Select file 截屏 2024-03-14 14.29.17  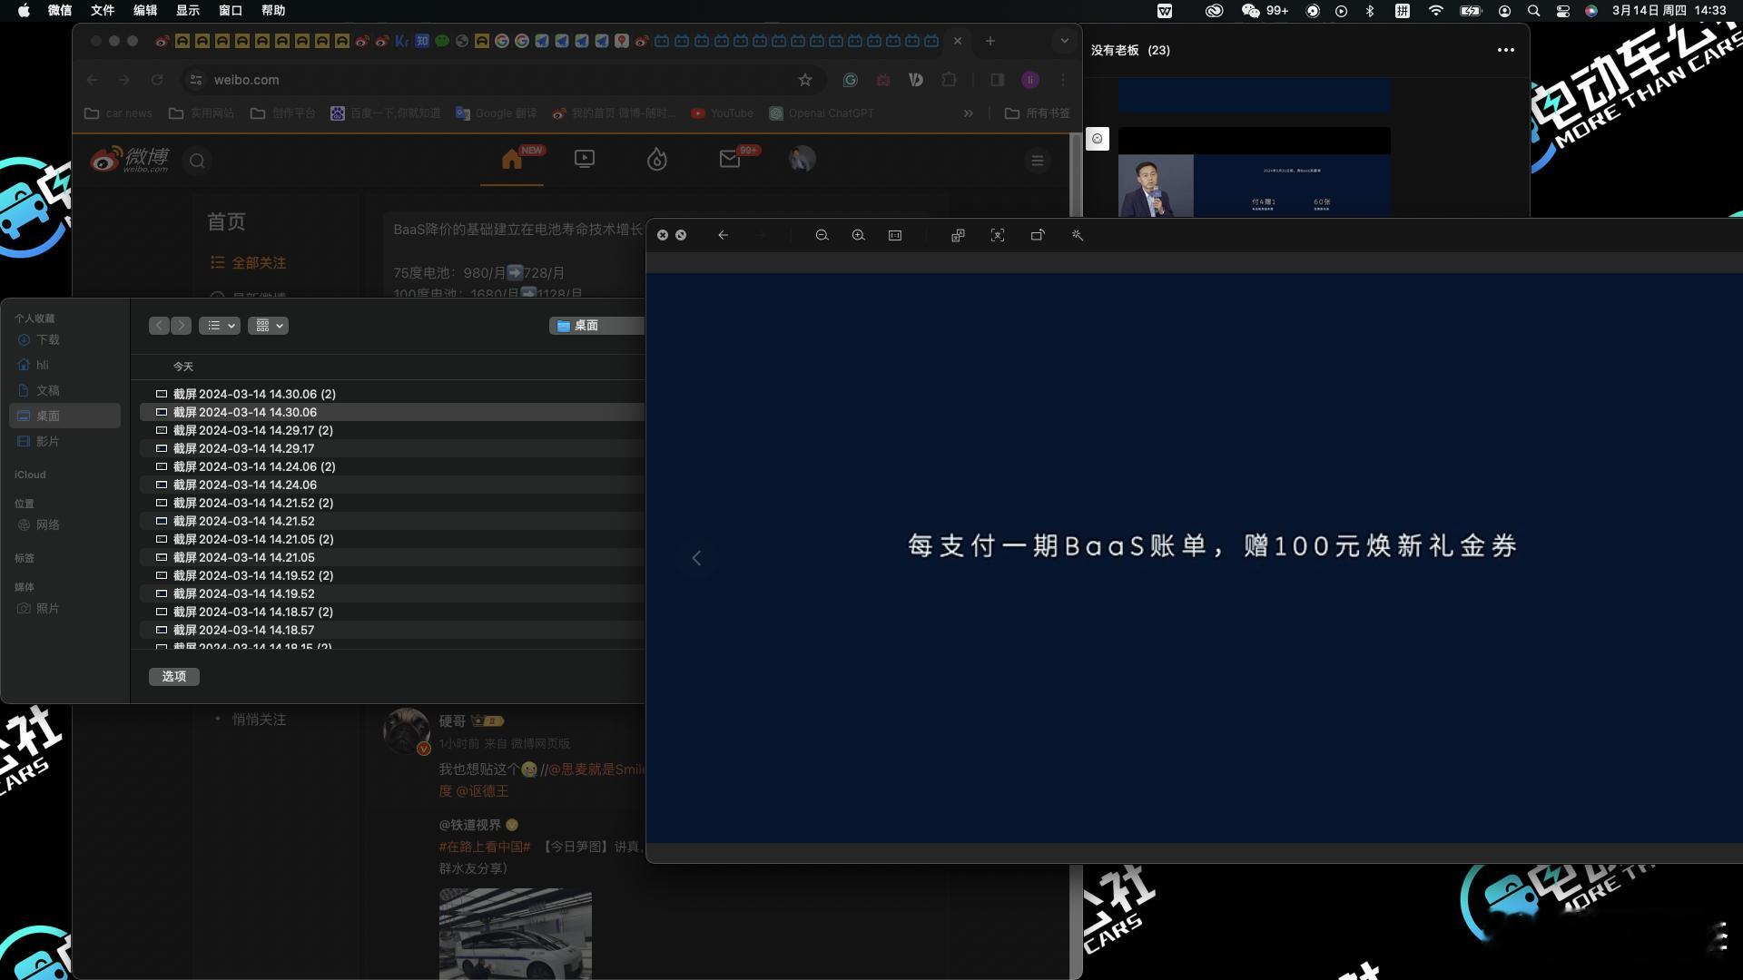click(392, 448)
